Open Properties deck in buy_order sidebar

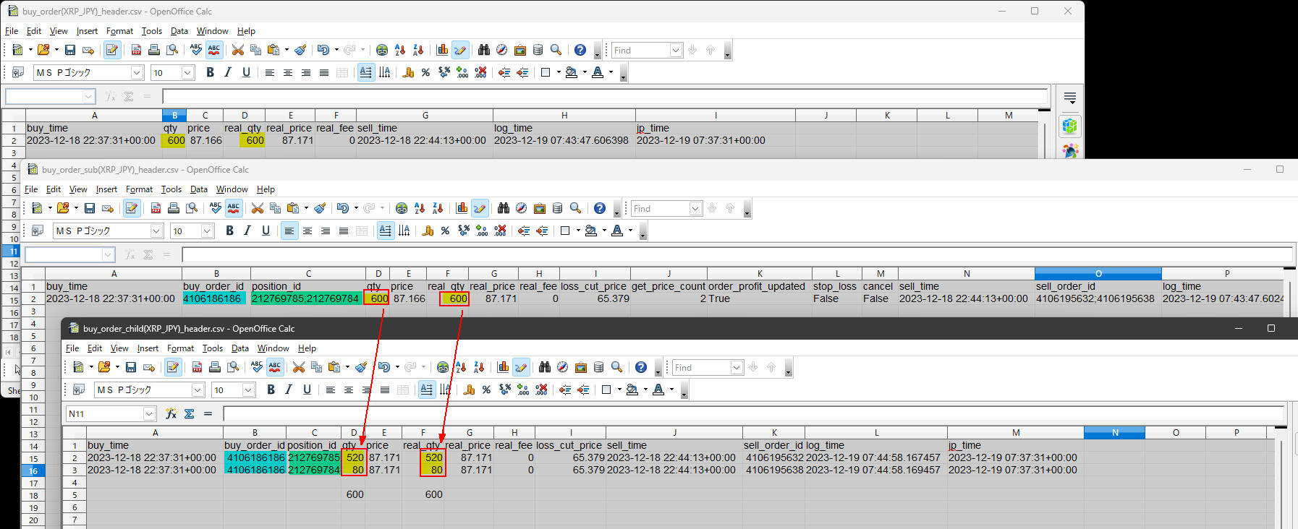coord(1070,126)
